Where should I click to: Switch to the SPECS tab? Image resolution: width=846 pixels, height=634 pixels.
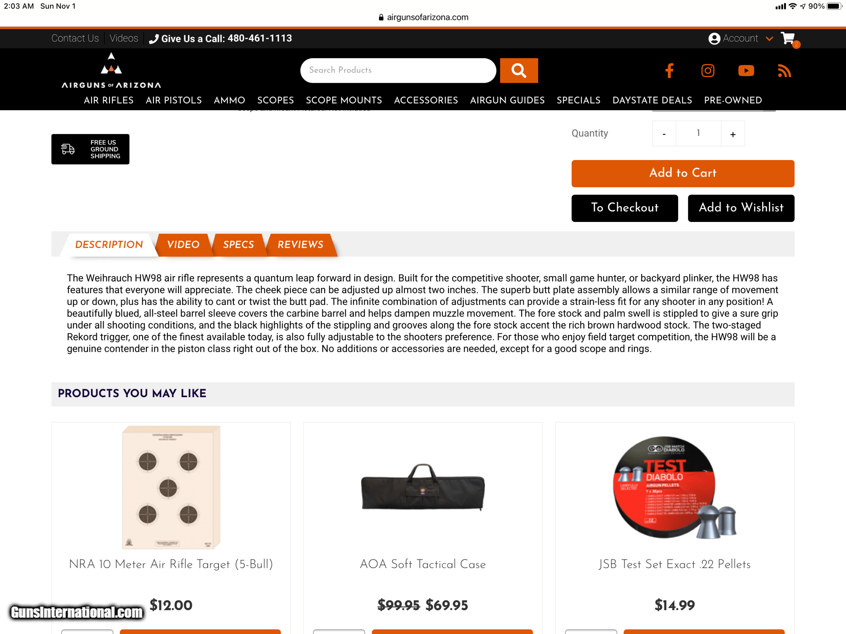239,245
